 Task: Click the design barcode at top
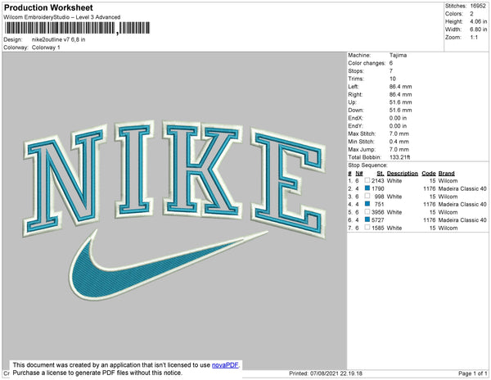77,28
